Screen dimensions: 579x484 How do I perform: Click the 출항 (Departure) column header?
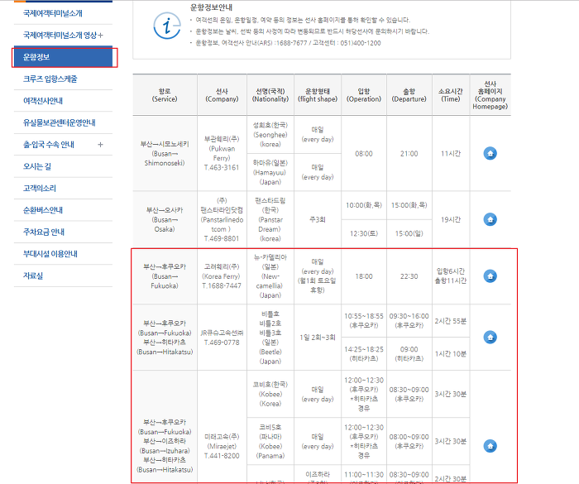click(409, 95)
